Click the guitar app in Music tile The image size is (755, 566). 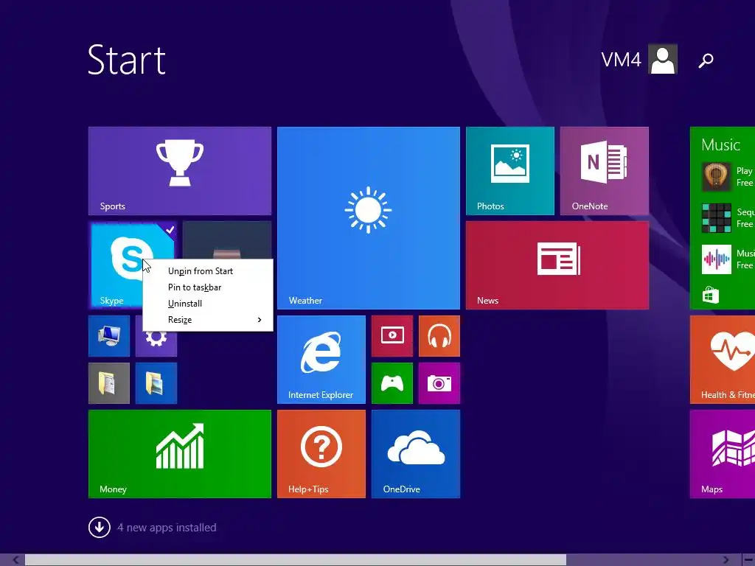coord(716,177)
